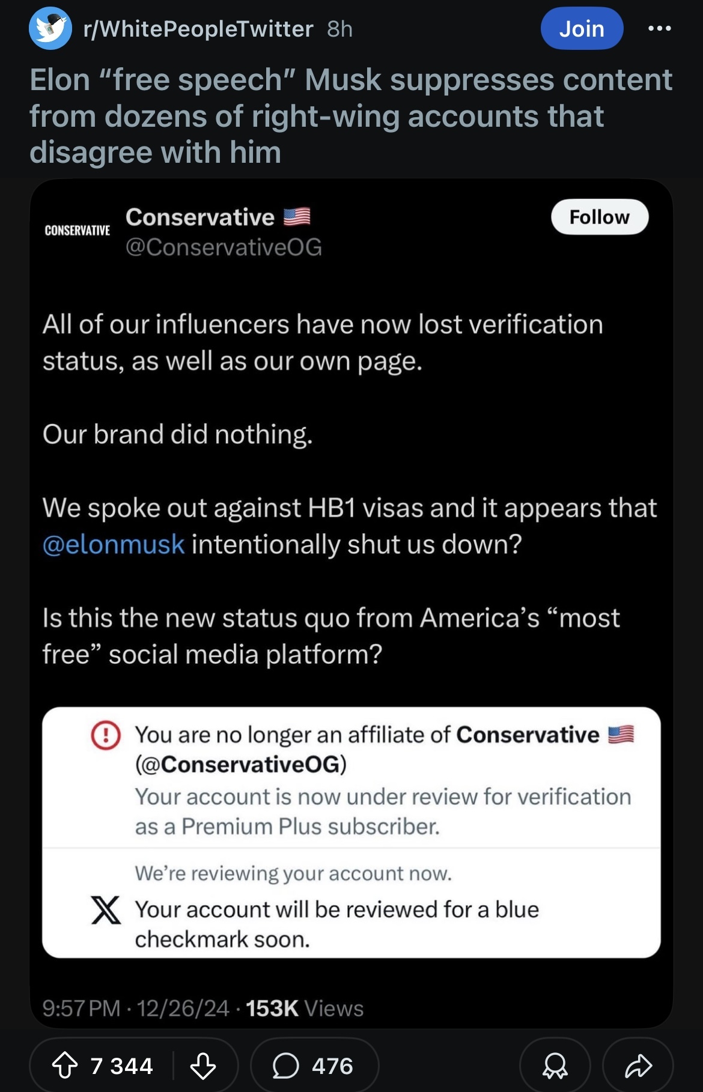Tap the r/WhitePeopleTwitter subreddit avatar
Image resolution: width=703 pixels, height=1092 pixels.
[50, 28]
